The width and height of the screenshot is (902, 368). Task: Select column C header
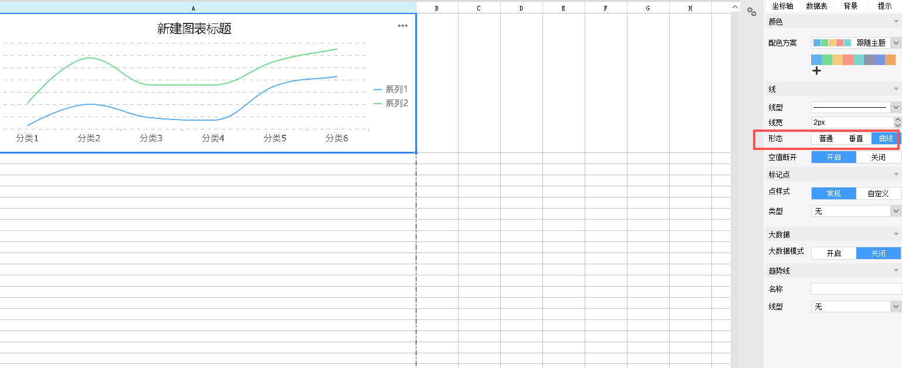[479, 8]
